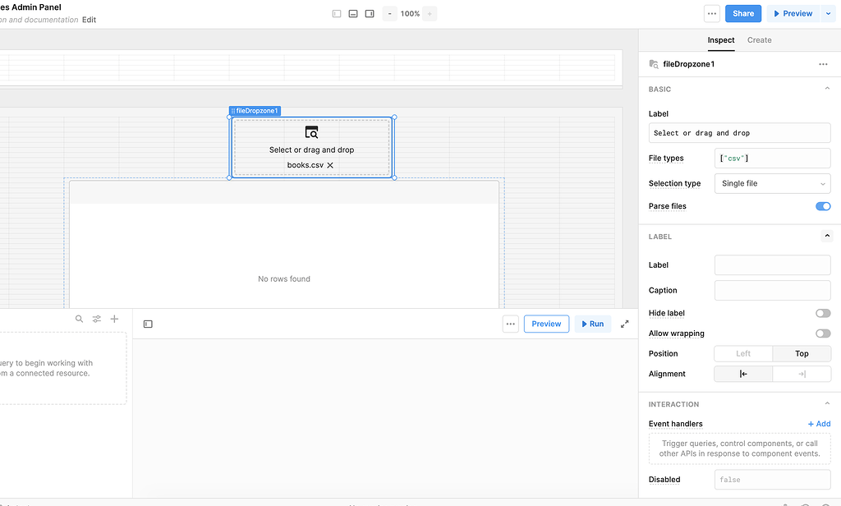Click the search icon in query panel

point(80,319)
